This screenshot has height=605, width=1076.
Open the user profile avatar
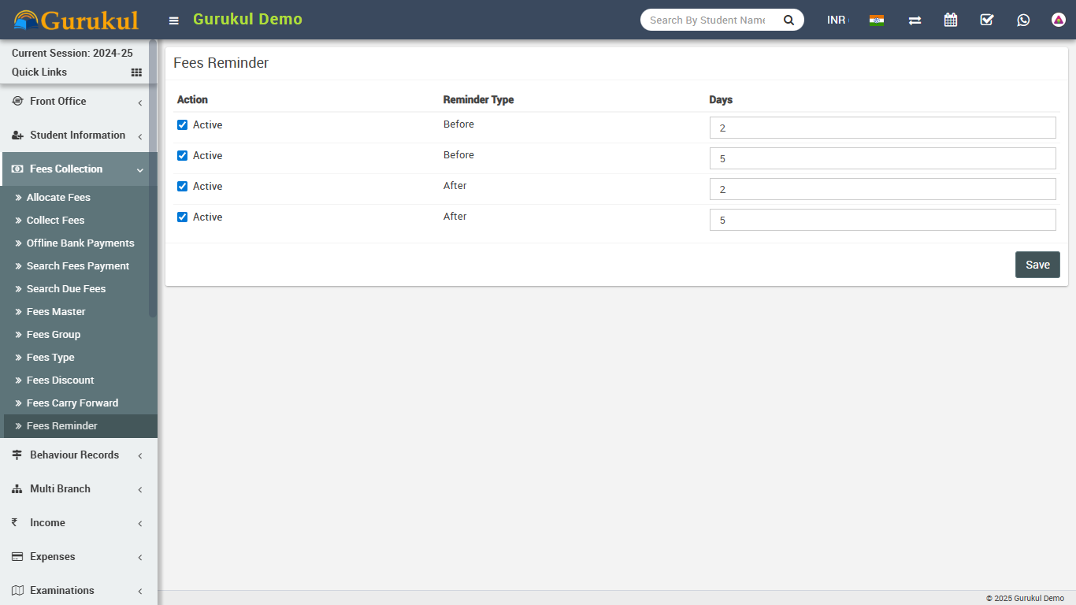point(1059,20)
